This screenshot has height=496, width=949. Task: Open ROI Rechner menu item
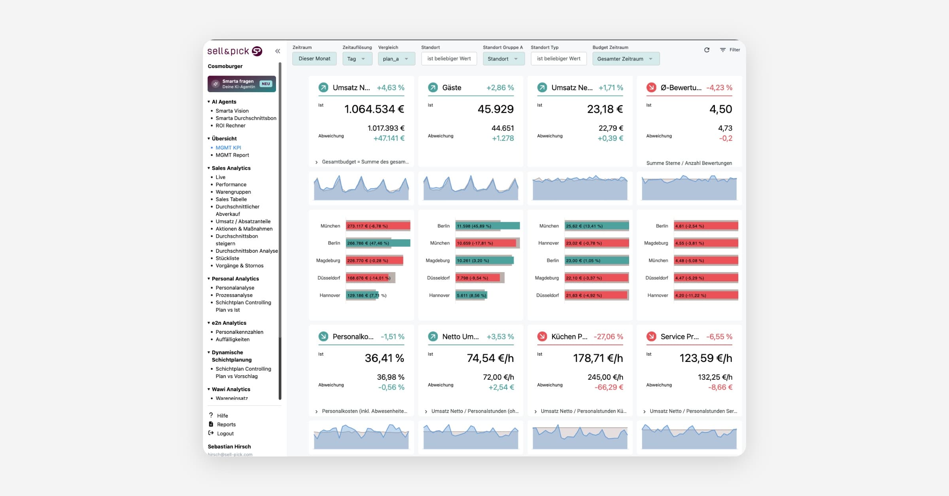pos(231,125)
